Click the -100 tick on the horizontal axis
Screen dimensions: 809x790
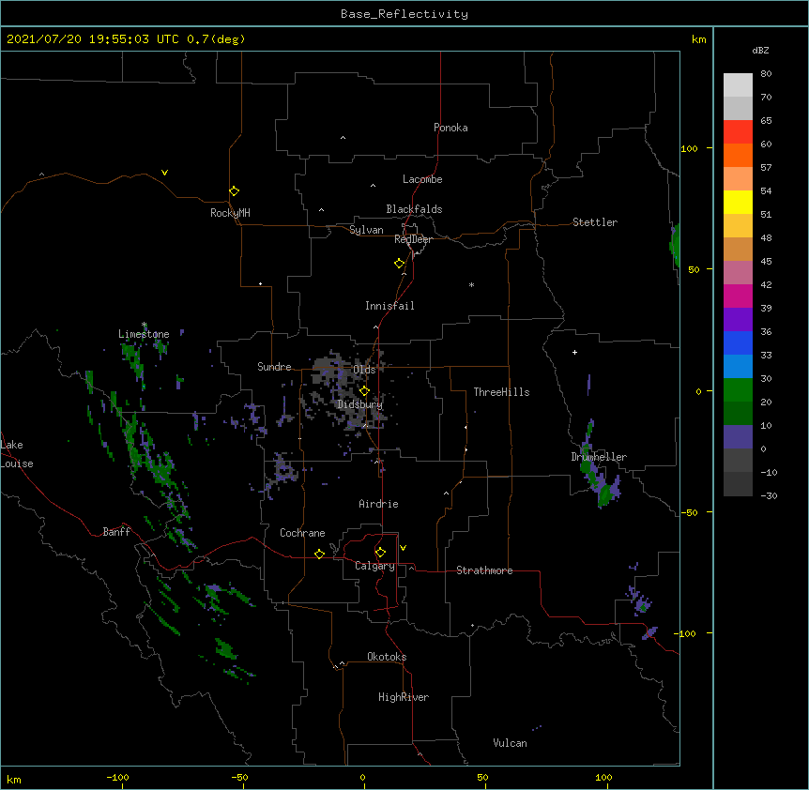click(117, 777)
